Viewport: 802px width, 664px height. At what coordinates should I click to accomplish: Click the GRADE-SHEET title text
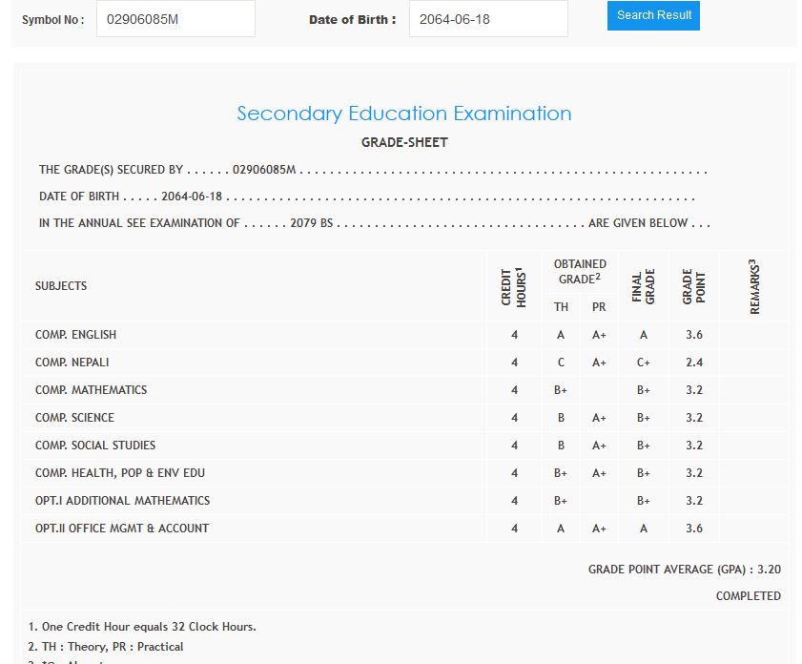[x=404, y=142]
